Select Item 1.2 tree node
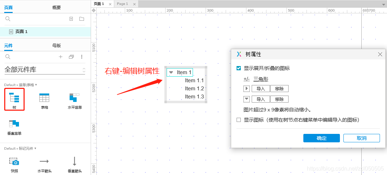The height and width of the screenshot is (175, 387). (194, 88)
